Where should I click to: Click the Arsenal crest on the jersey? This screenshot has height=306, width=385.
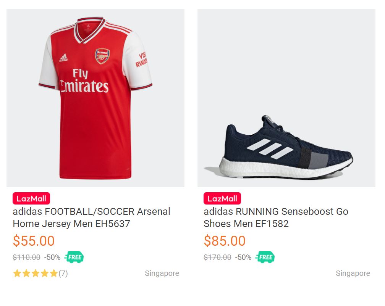coord(102,56)
